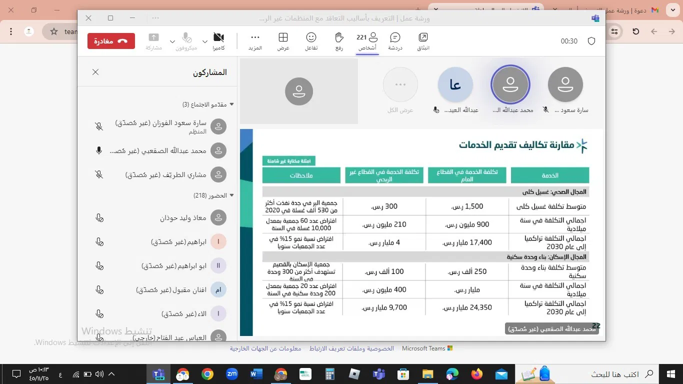Viewport: 683px width, 384px height.
Task: Select attendee افنان مقبول in list
Action: tap(157, 289)
